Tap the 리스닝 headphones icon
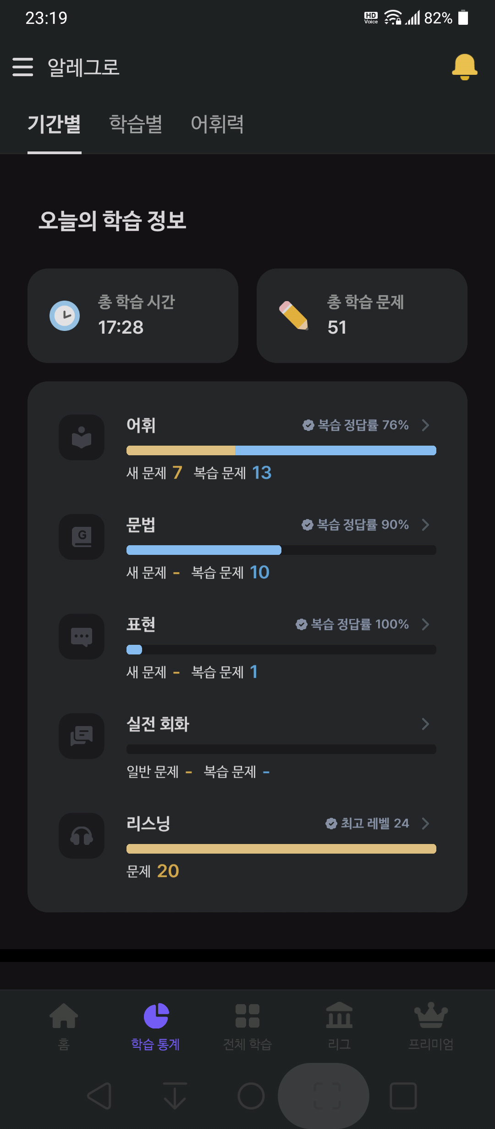This screenshot has height=1129, width=495. tap(82, 836)
